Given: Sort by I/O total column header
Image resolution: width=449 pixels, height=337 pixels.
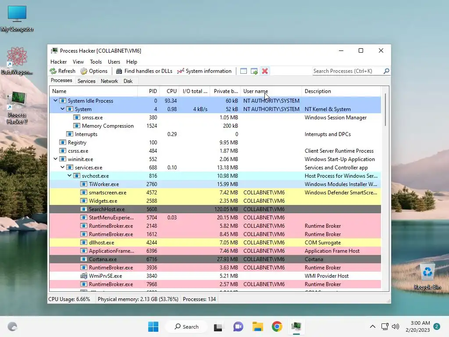Looking at the screenshot, I should point(195,91).
